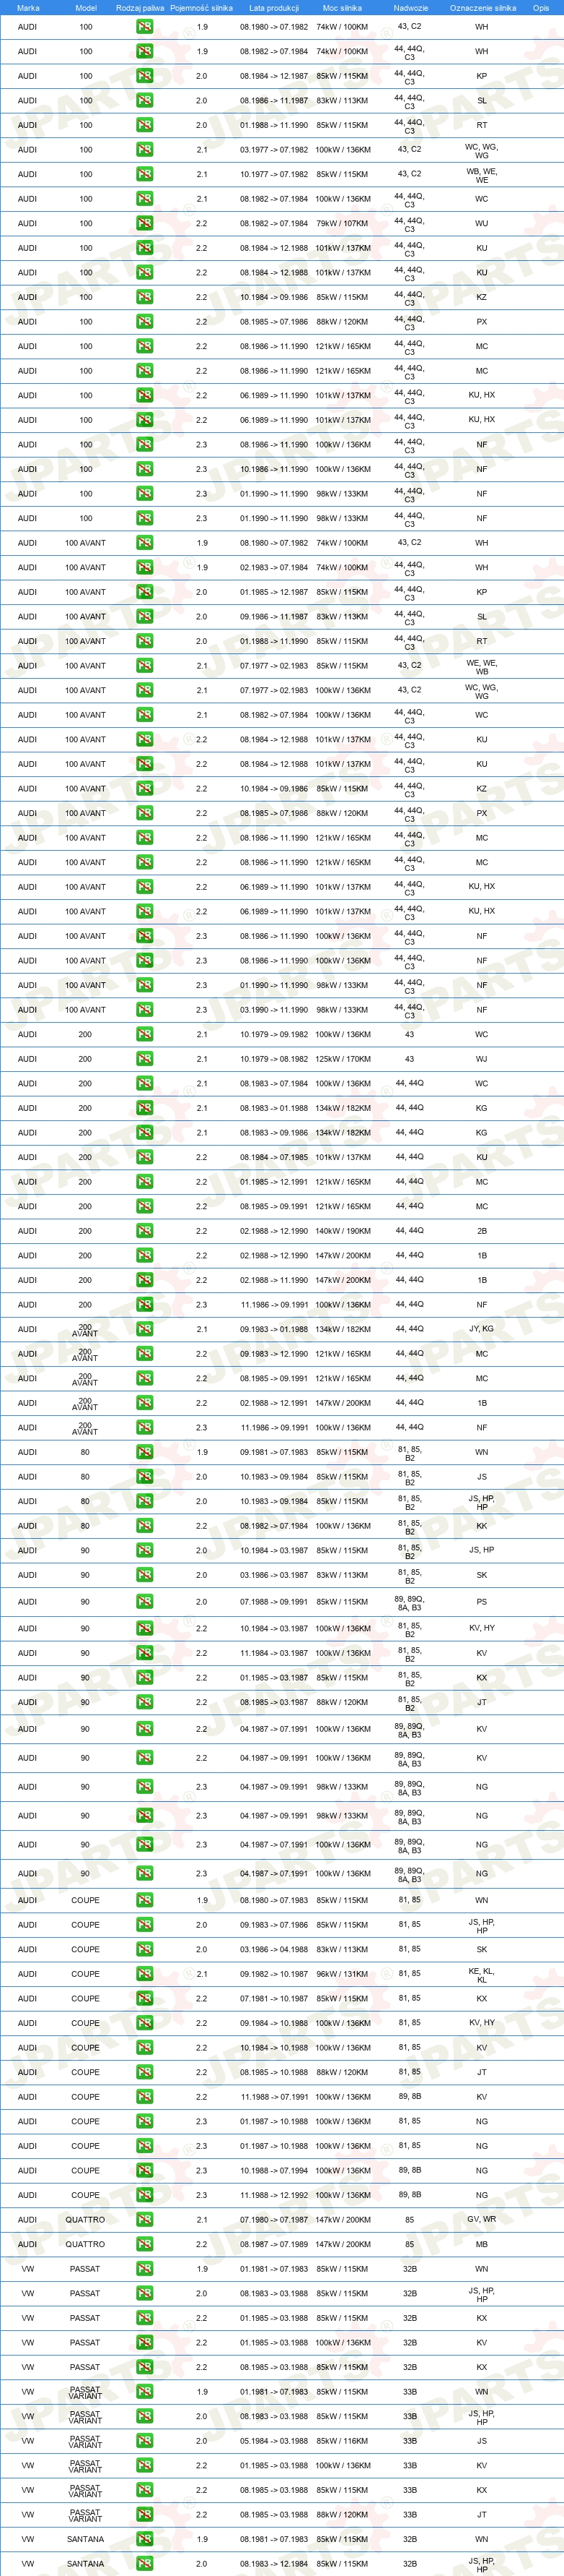The image size is (564, 2576).
Task: Click fuel icon in Audi 200 WJ engine row
Action: tap(145, 1059)
